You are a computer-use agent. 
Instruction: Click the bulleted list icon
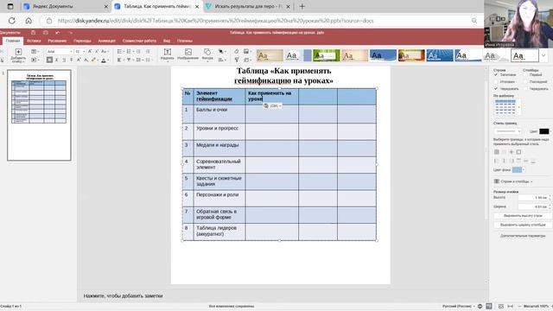[x=119, y=52]
